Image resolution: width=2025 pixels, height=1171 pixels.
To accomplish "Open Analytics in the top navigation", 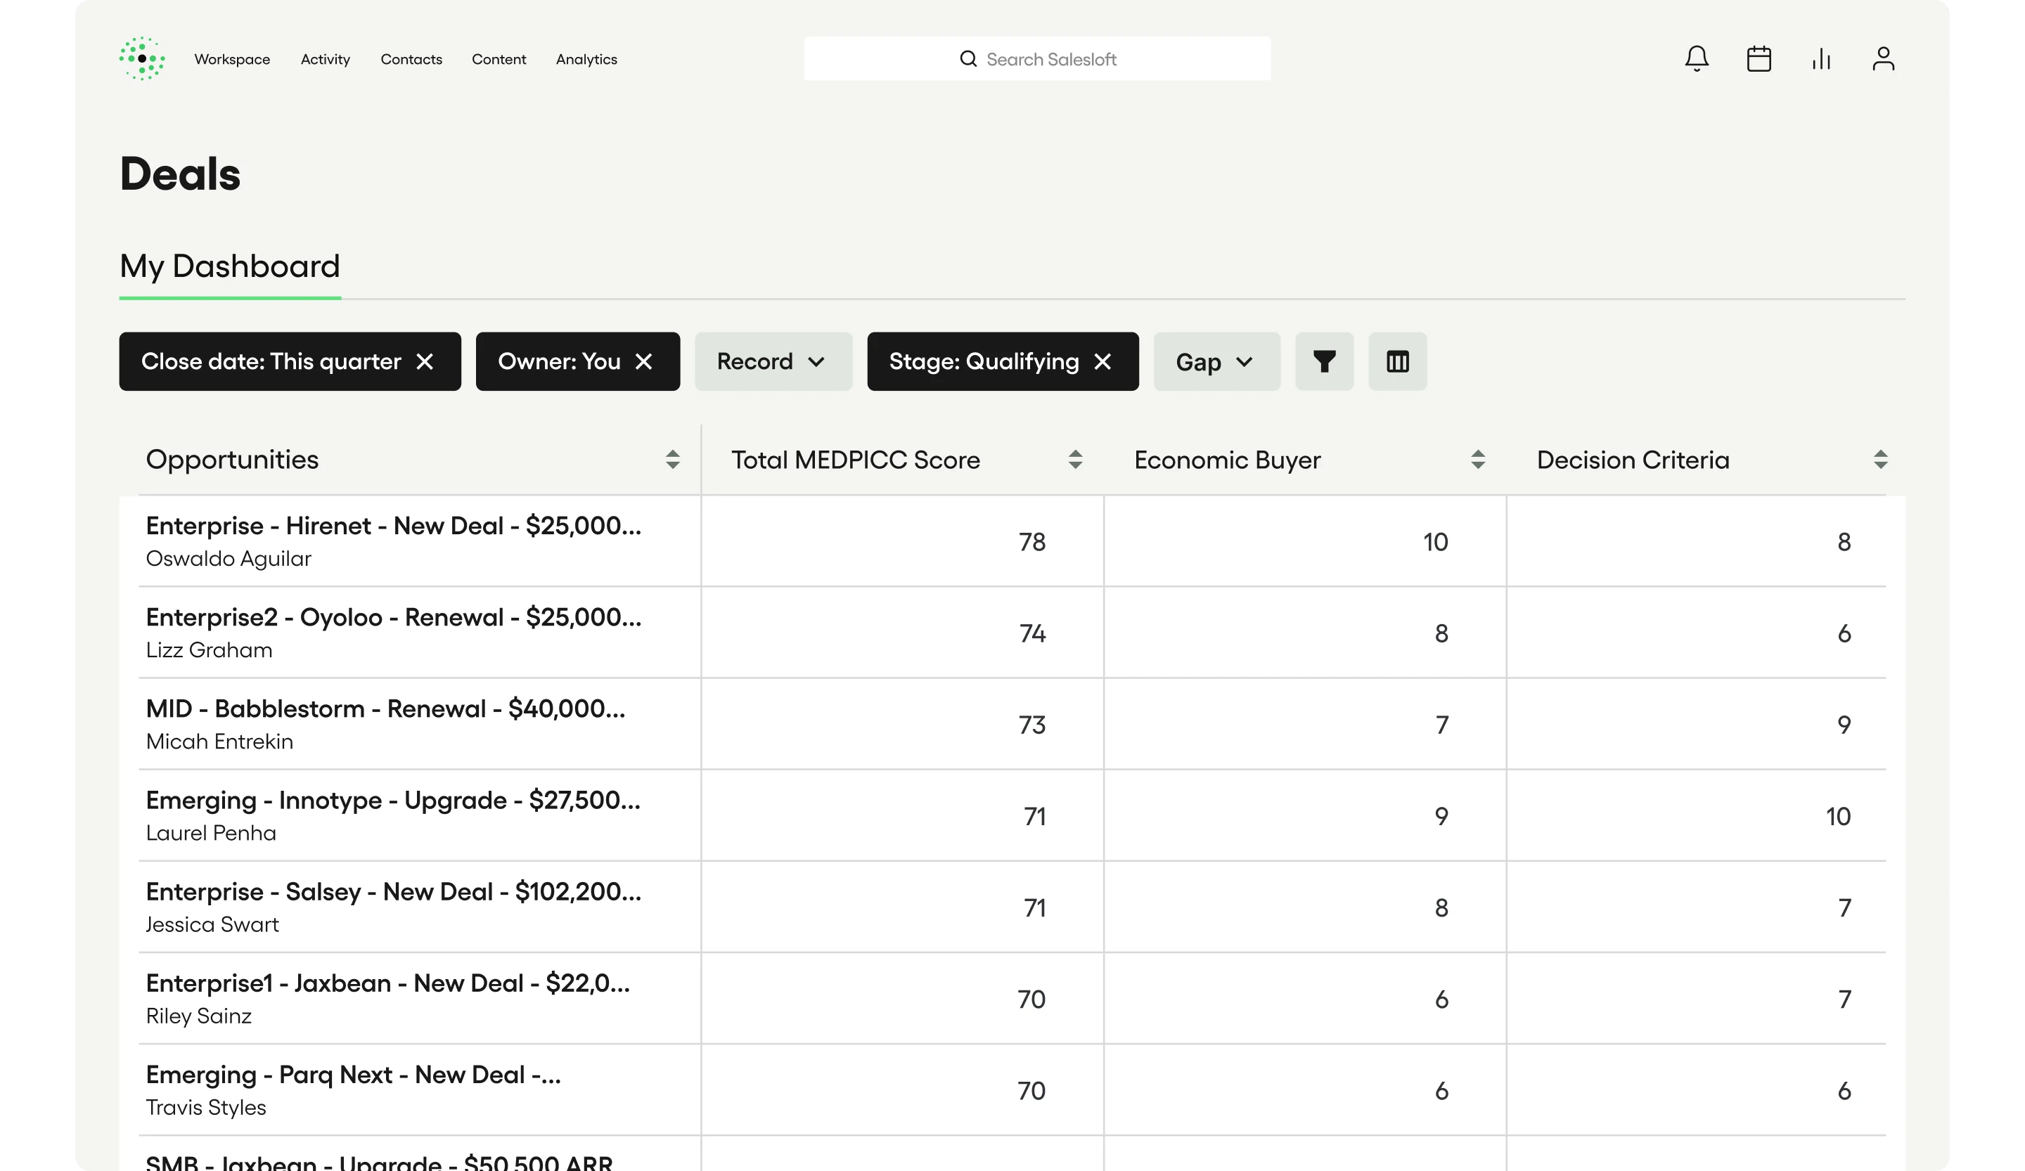I will tap(586, 60).
